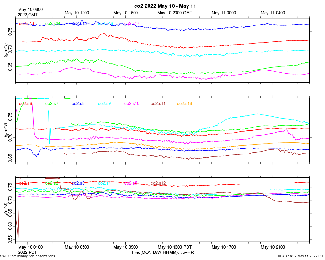This screenshot has width=325, height=260.
Task: Click the 'May 10 0900' PDT axis label
Action: point(125,247)
